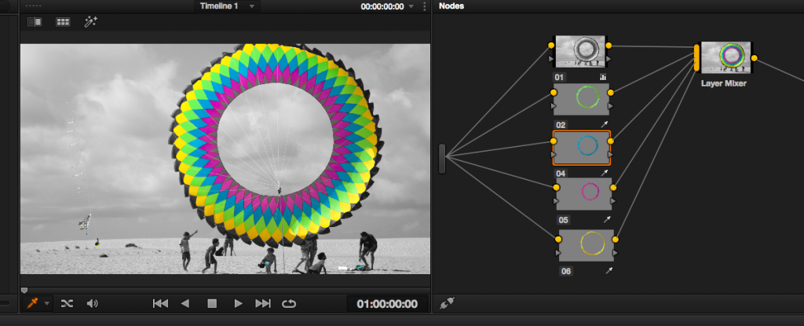Select node 04 with blue ring

(582, 148)
